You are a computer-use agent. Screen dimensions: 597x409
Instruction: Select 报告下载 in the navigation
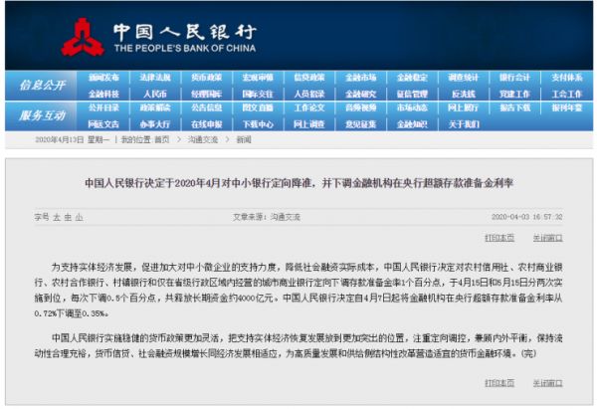514,108
